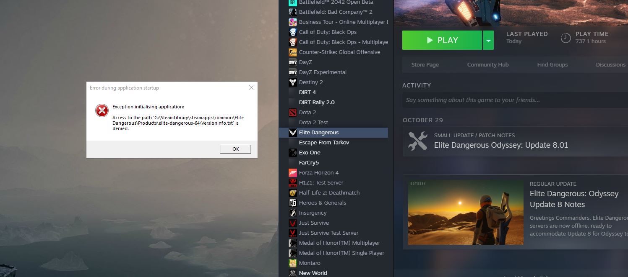The height and width of the screenshot is (277, 628).
Task: Click the activity comment input field
Action: [x=515, y=100]
